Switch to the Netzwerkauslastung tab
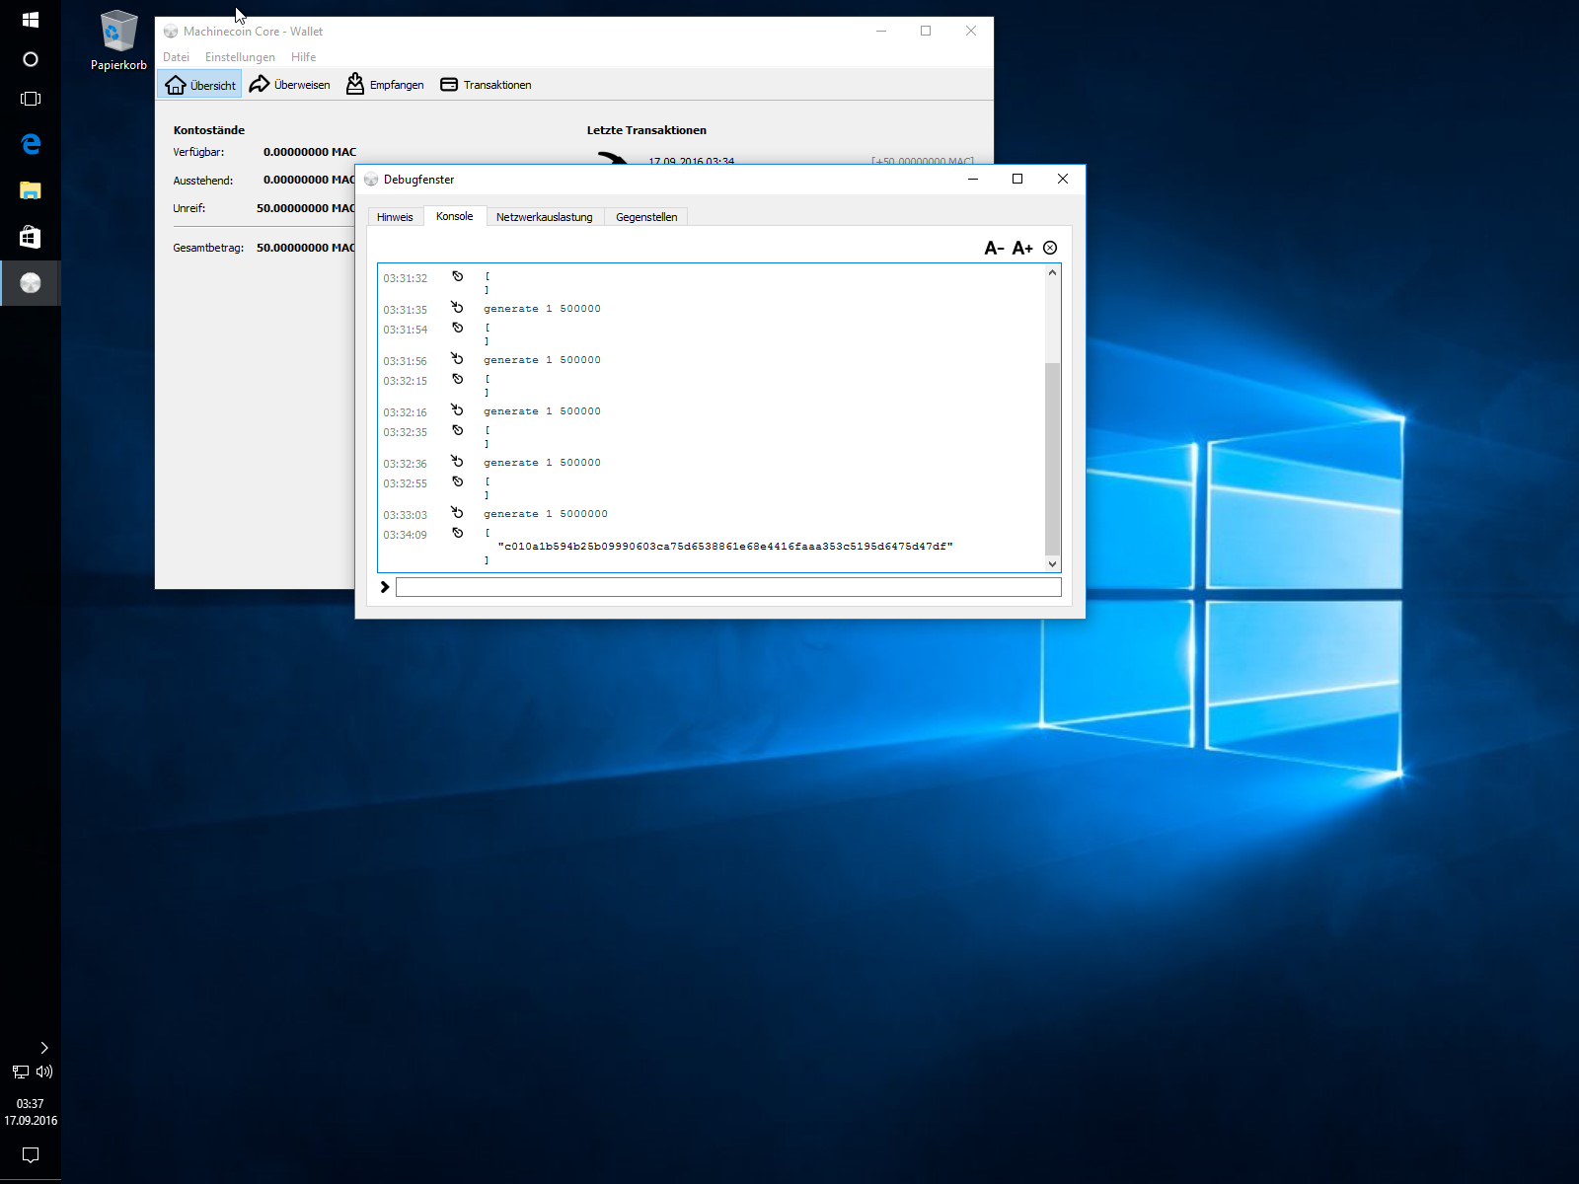 coord(544,217)
